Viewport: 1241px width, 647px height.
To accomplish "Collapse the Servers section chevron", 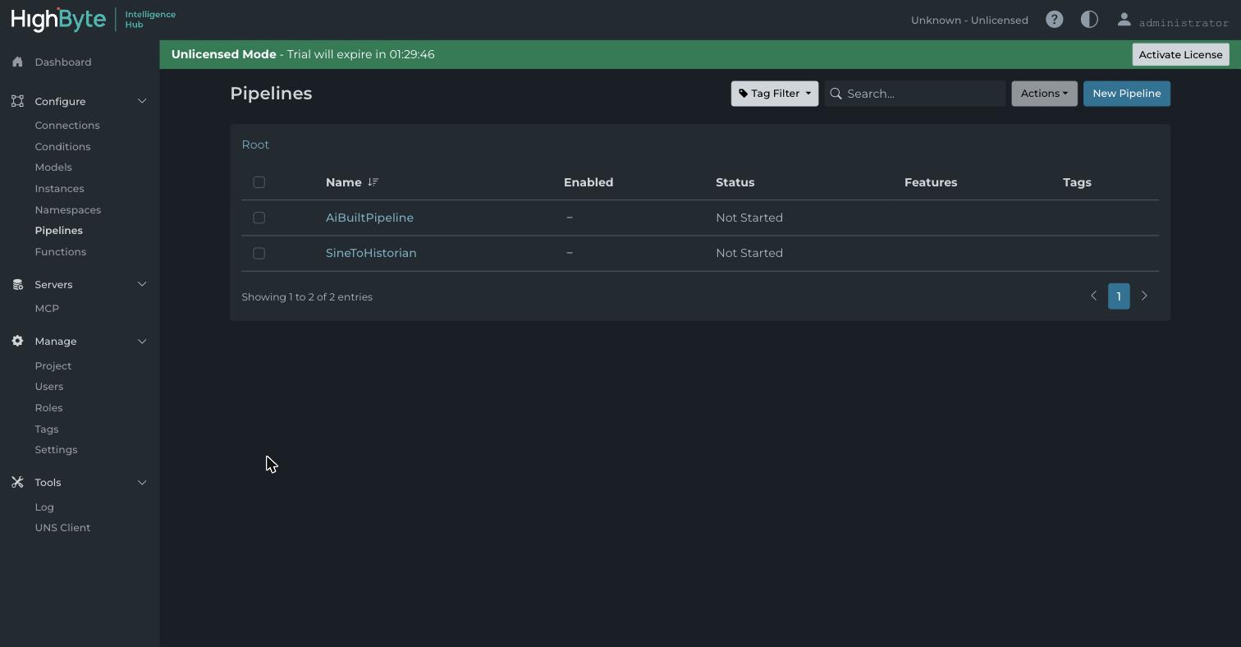I will 142,284.
